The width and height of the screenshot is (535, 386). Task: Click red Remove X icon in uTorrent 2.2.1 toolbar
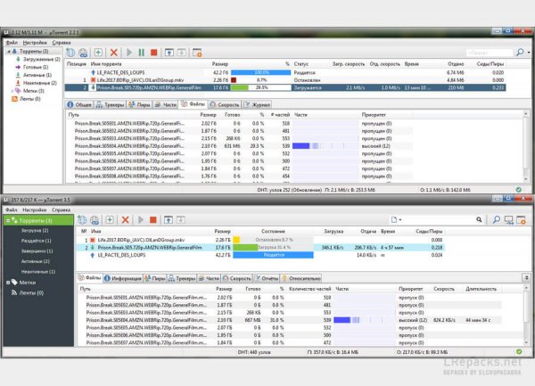[113, 53]
